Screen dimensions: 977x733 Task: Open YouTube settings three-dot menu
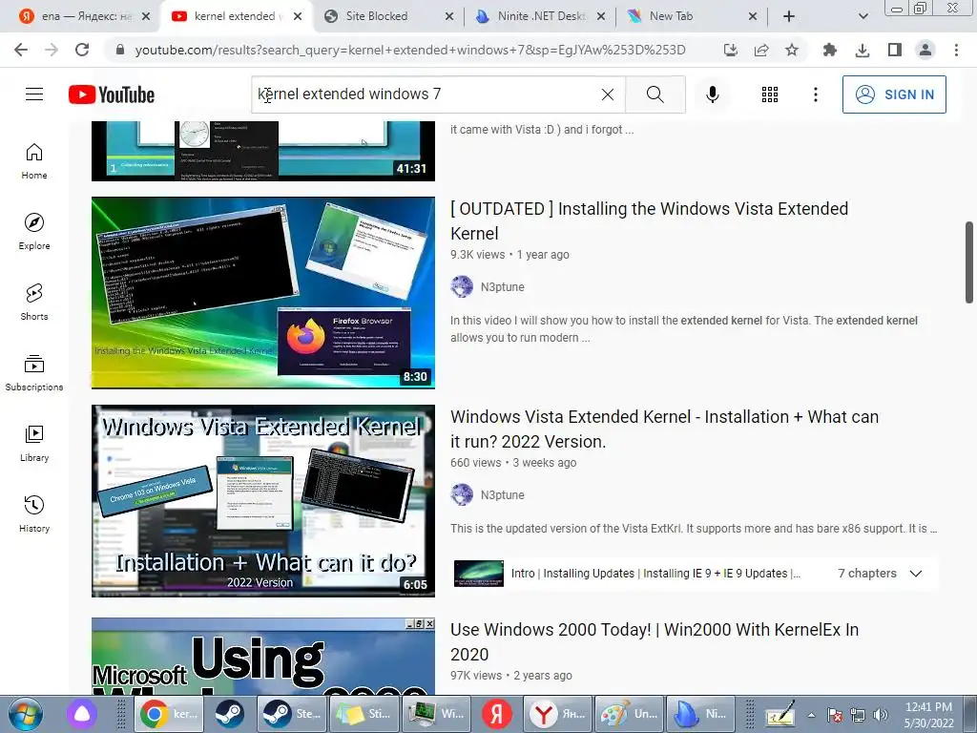coord(816,94)
